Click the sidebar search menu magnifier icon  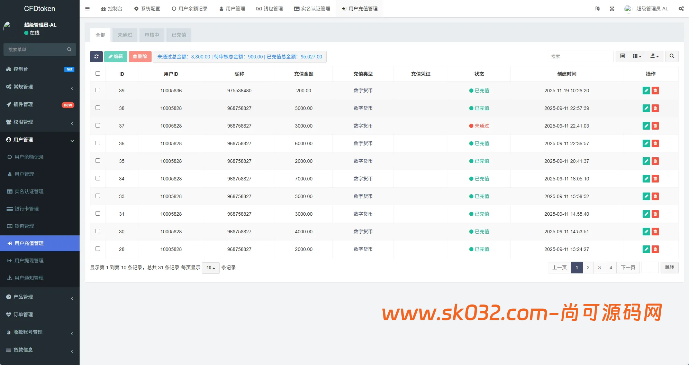tap(69, 49)
